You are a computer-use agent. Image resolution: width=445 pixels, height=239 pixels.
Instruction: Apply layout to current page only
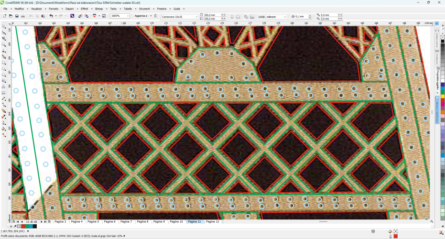pos(252,17)
